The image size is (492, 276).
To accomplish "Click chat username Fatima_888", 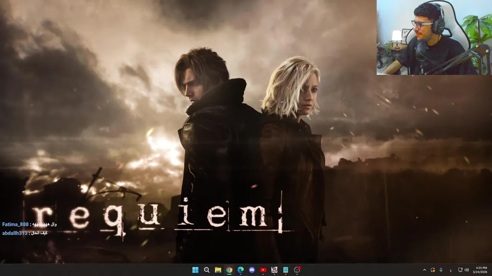I will (x=15, y=225).
